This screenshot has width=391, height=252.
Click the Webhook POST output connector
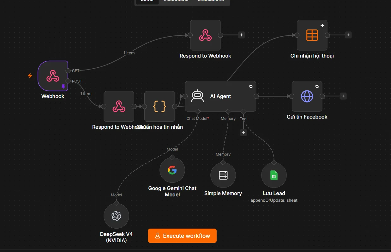click(x=68, y=81)
